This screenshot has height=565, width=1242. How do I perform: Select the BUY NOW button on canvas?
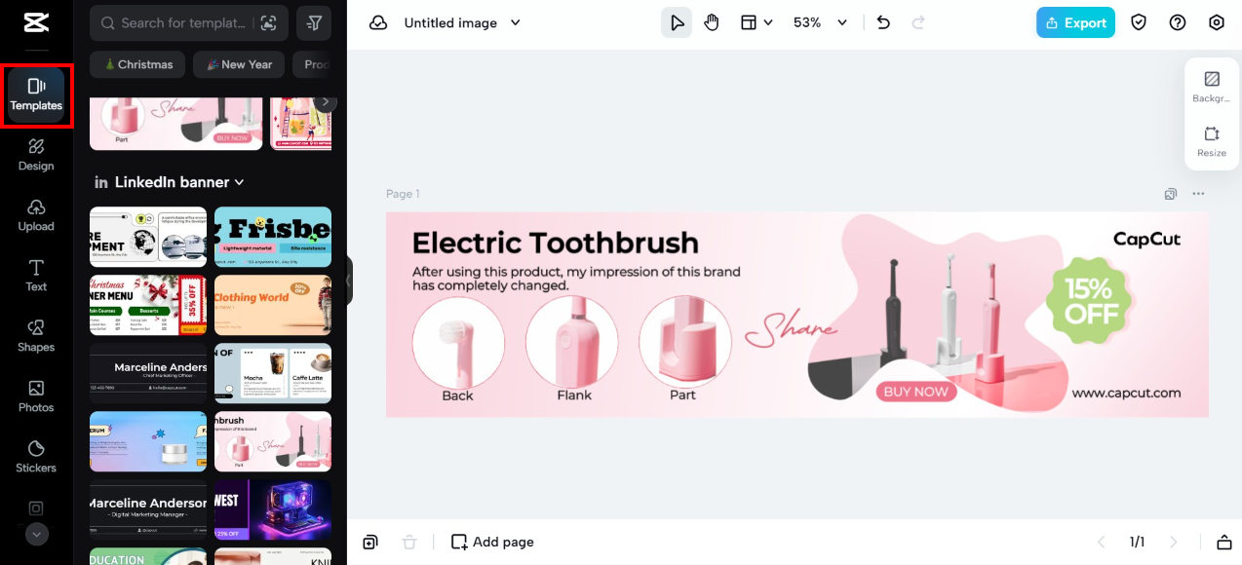(916, 392)
